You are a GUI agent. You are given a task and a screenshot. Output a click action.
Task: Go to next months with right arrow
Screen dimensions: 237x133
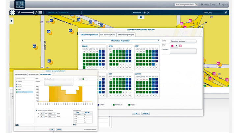(158, 41)
